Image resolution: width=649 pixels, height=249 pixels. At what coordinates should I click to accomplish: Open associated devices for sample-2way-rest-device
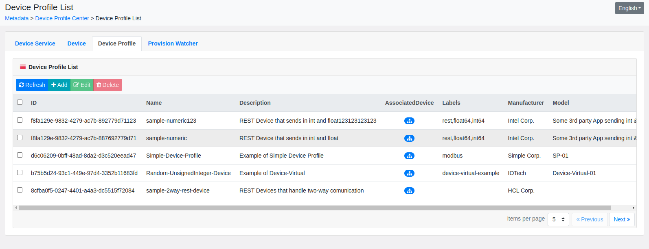click(x=409, y=191)
